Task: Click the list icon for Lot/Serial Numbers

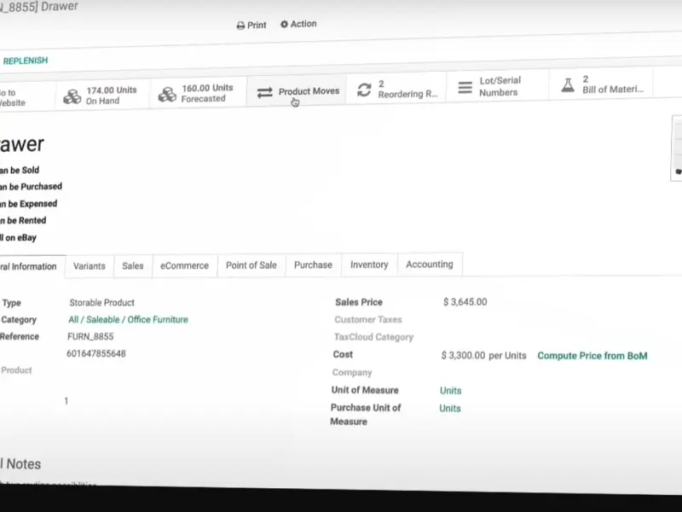Action: pyautogui.click(x=465, y=87)
